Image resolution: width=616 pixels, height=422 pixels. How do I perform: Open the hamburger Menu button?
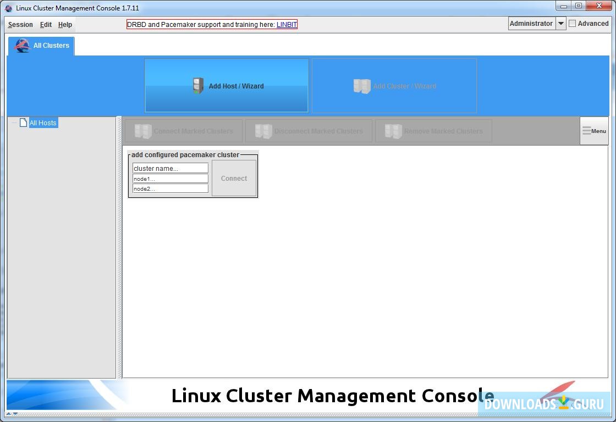click(594, 131)
